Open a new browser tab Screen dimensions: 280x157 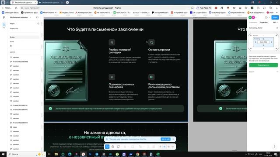click(67, 3)
